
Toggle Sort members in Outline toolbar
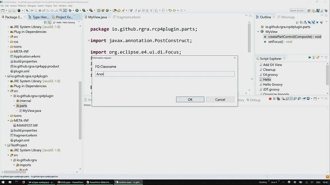(305, 22)
